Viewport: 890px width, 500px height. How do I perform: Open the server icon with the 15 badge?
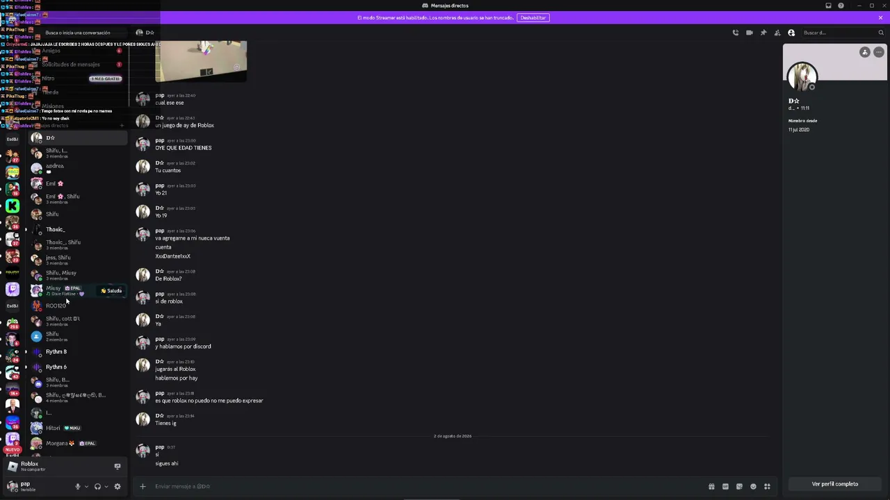[x=13, y=189]
